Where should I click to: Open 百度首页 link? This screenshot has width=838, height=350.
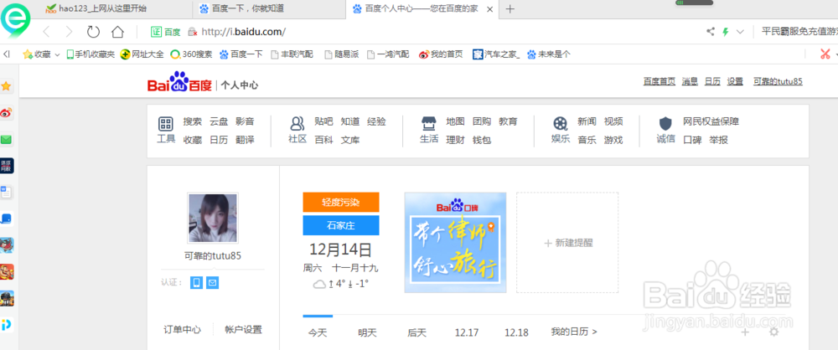659,81
